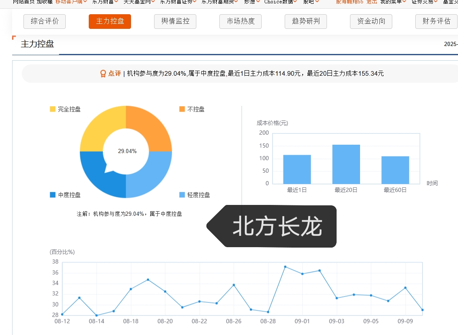Click the 09-09 data point on line chart
The image size is (458, 335).
(x=405, y=288)
